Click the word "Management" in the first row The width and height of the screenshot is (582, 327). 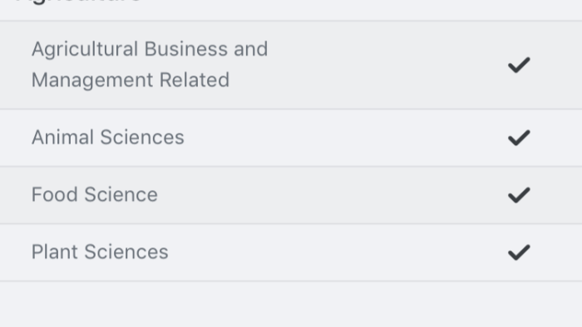(x=92, y=81)
